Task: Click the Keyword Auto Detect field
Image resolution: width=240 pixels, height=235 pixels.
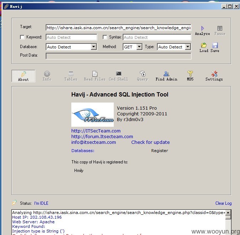Action: (x=71, y=37)
